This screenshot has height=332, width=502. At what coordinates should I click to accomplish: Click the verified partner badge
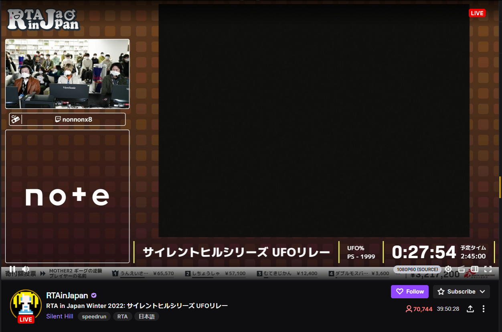(94, 296)
